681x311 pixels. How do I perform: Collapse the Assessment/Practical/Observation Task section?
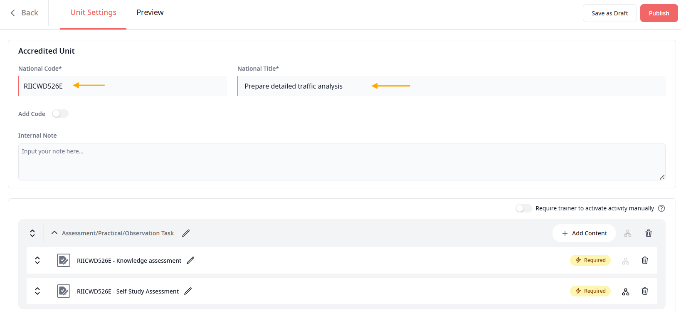pos(54,233)
